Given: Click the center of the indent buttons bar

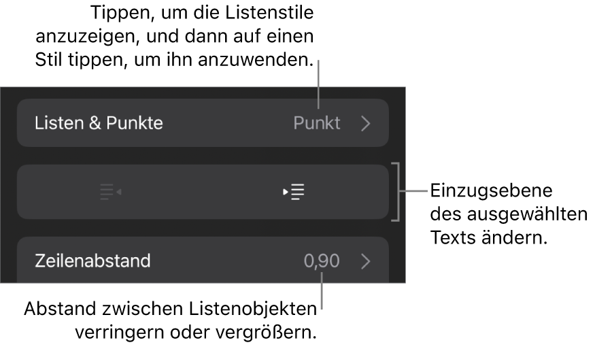Looking at the screenshot, I should 203,192.
